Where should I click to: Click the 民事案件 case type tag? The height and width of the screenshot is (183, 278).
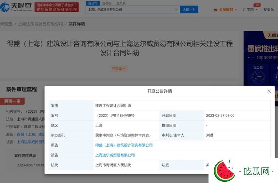click(x=118, y=69)
